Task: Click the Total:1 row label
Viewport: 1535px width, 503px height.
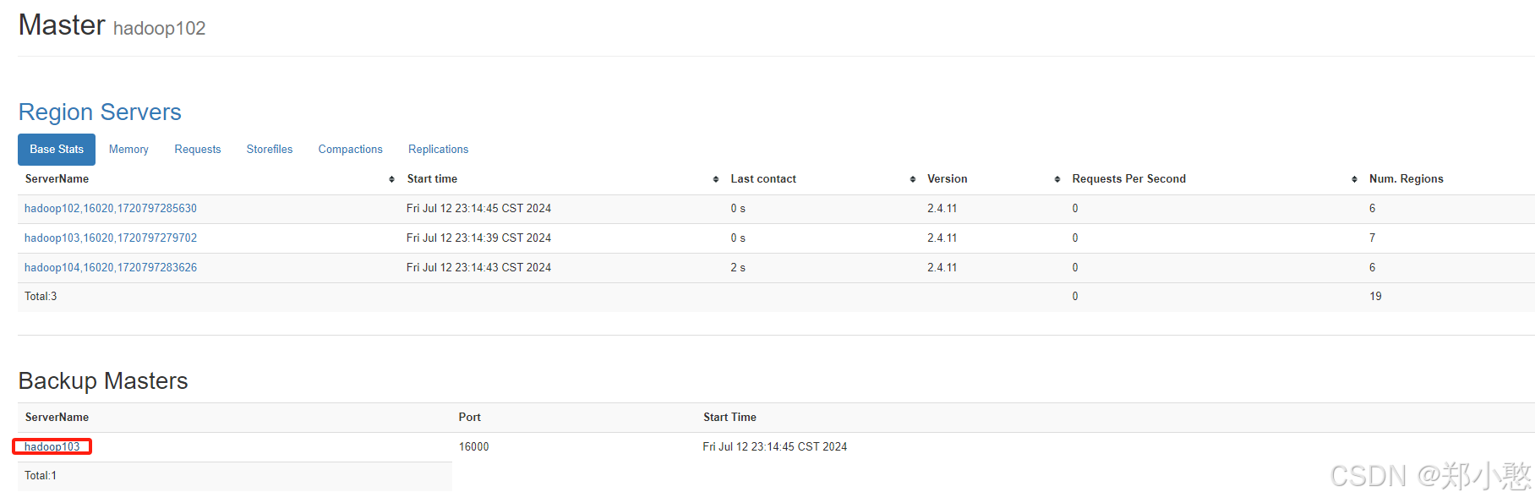Action: 41,476
